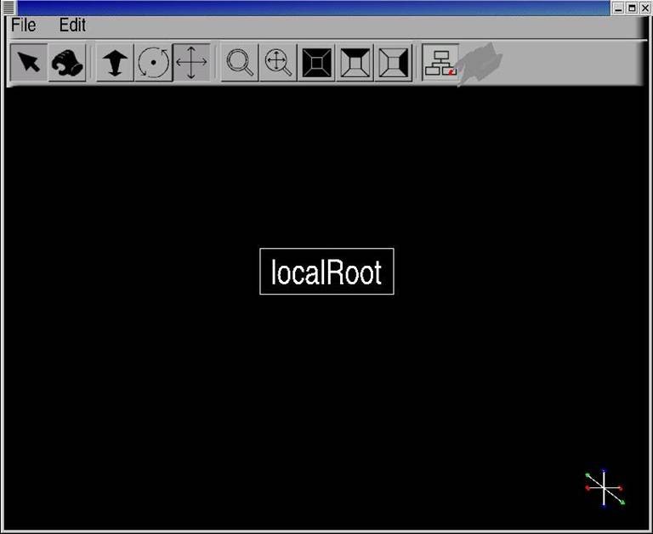
Task: Click the magnifier with crosshair icon
Action: (278, 62)
